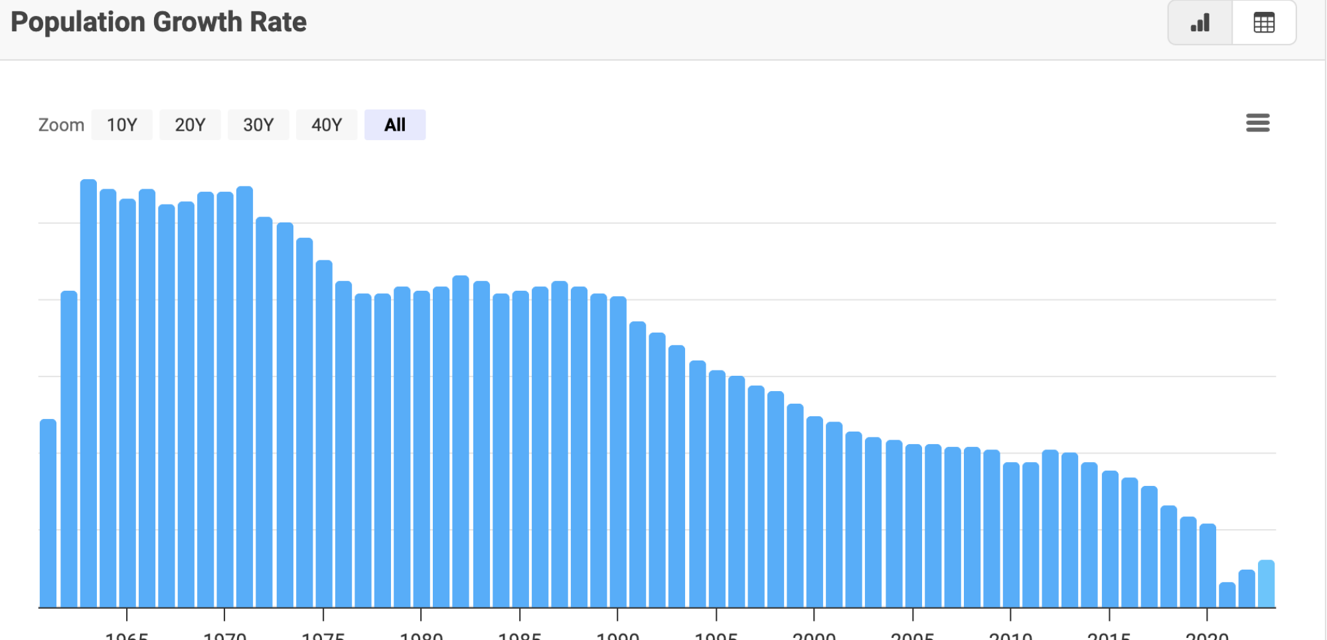Click the Population Growth Rate heading
The image size is (1327, 640).
159,22
